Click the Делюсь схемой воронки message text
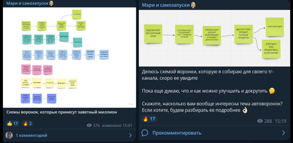 (208, 75)
